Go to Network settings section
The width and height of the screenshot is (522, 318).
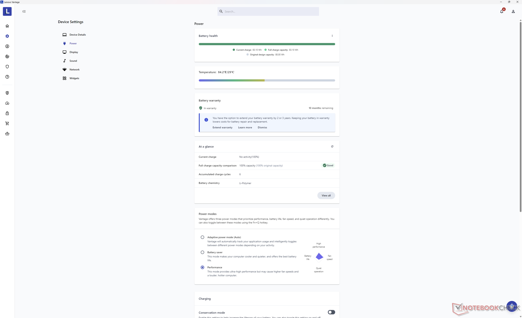[74, 69]
